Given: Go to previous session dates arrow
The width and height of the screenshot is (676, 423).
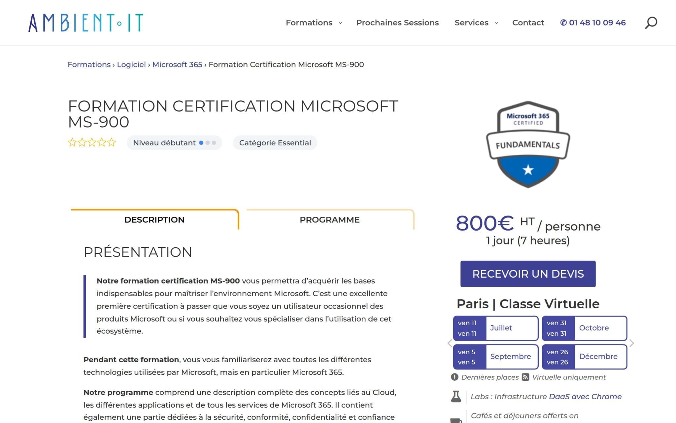Looking at the screenshot, I should 450,343.
